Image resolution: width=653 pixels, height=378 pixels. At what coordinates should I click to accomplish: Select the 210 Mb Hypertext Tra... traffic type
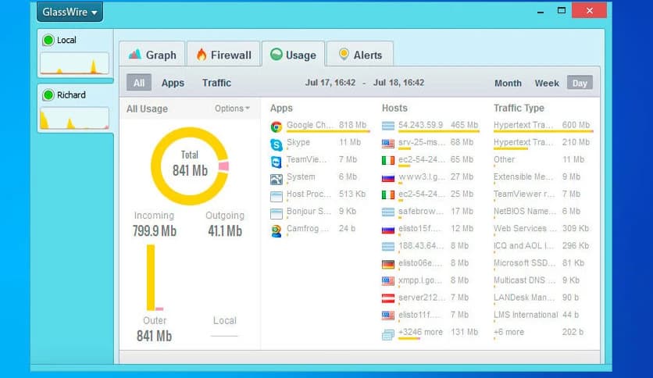tap(523, 142)
